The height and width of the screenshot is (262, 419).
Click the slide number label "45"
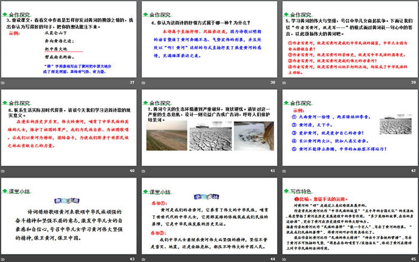coord(414,259)
